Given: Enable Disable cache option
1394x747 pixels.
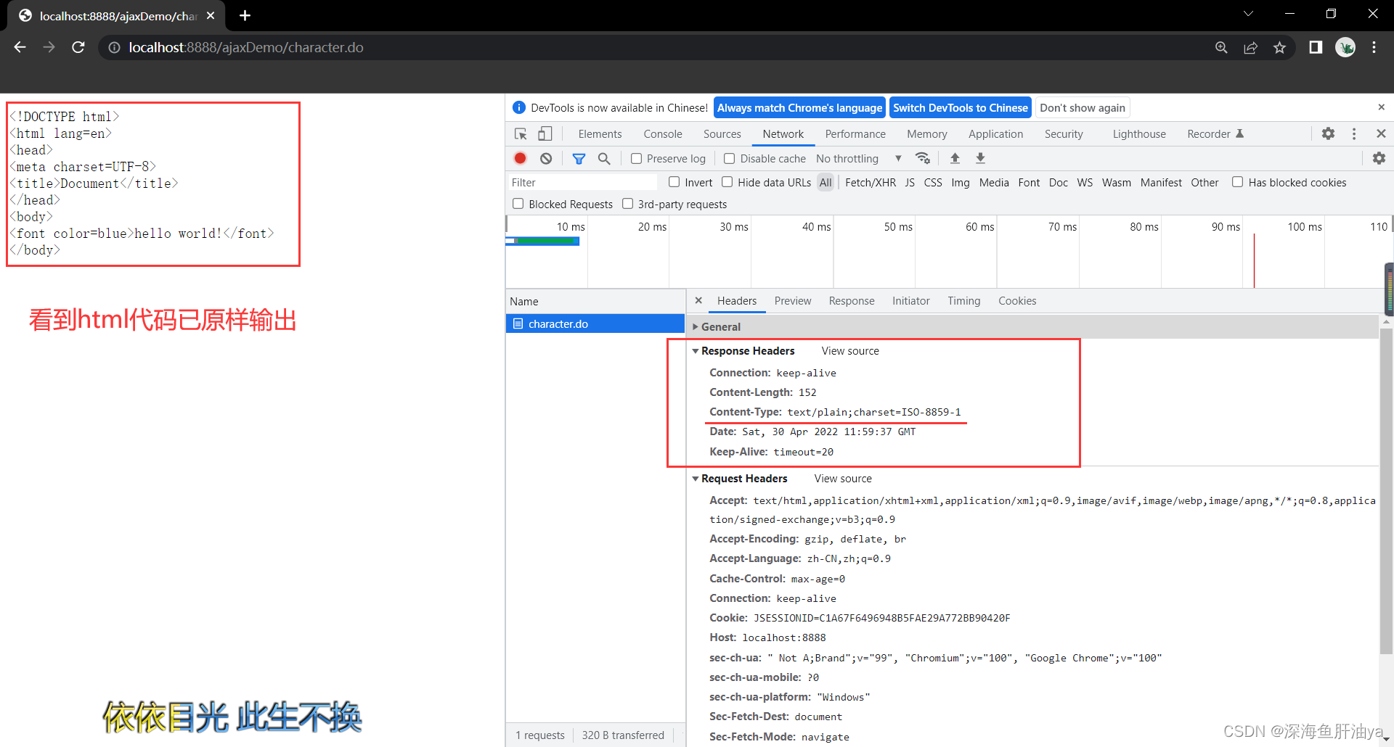Looking at the screenshot, I should click(729, 158).
